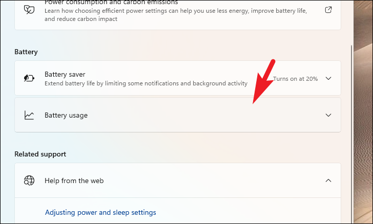Click the Related support section heading
This screenshot has width=373, height=224.
point(40,154)
